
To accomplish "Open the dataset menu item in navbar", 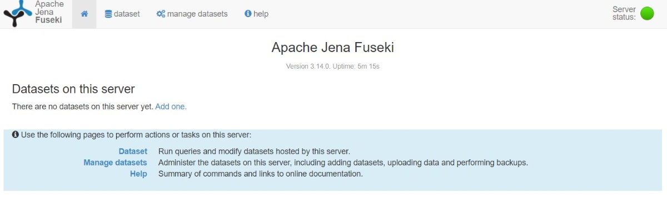I will [122, 14].
